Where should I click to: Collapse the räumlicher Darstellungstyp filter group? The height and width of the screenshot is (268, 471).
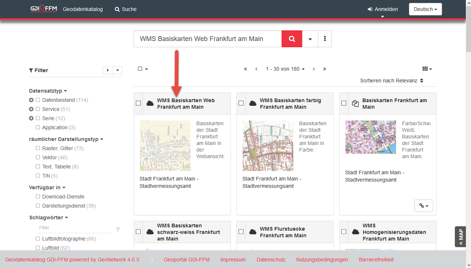coord(66,139)
